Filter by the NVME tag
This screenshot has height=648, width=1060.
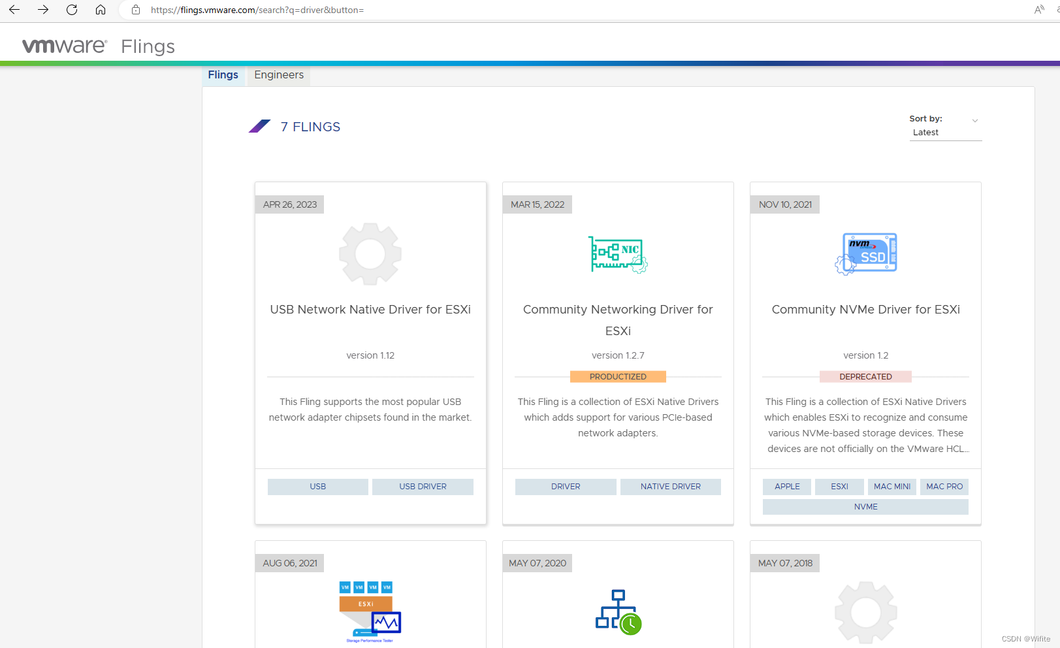click(866, 507)
